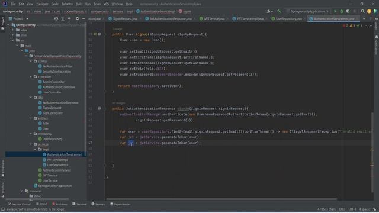
Task: Open SpringsecurityApplication class in project tree
Action: click(x=53, y=186)
